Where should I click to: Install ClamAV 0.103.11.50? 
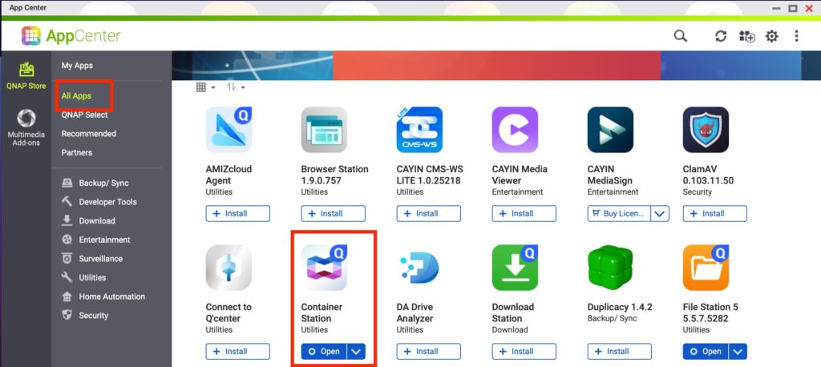(x=714, y=214)
